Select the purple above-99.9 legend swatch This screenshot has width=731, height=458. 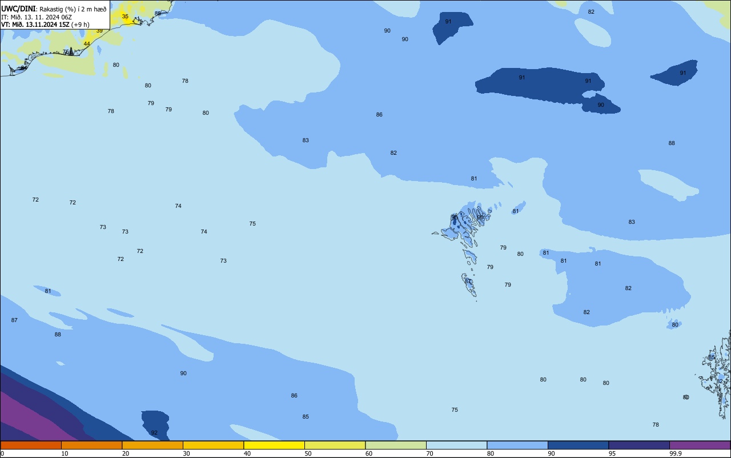coord(700,445)
